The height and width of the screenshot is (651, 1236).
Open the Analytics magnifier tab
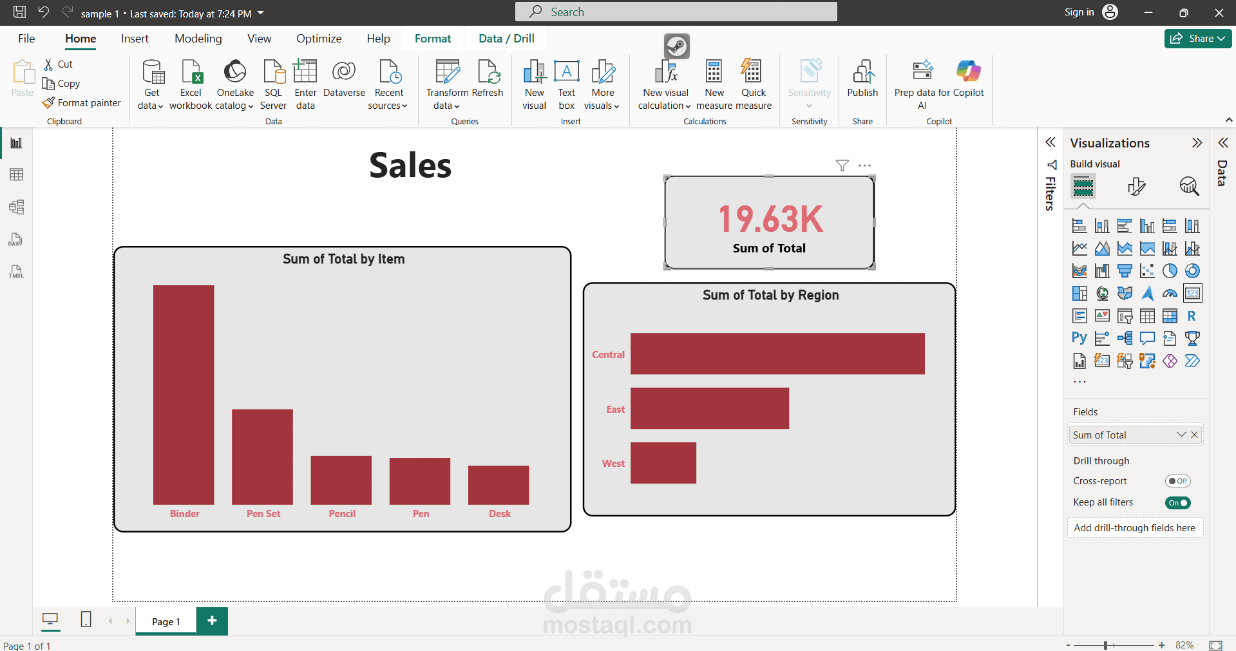(1189, 186)
